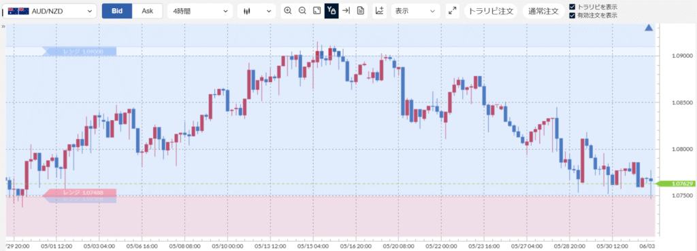Screen dimensions: 697x251
Task: Zoom in on the chart
Action: pos(288,11)
